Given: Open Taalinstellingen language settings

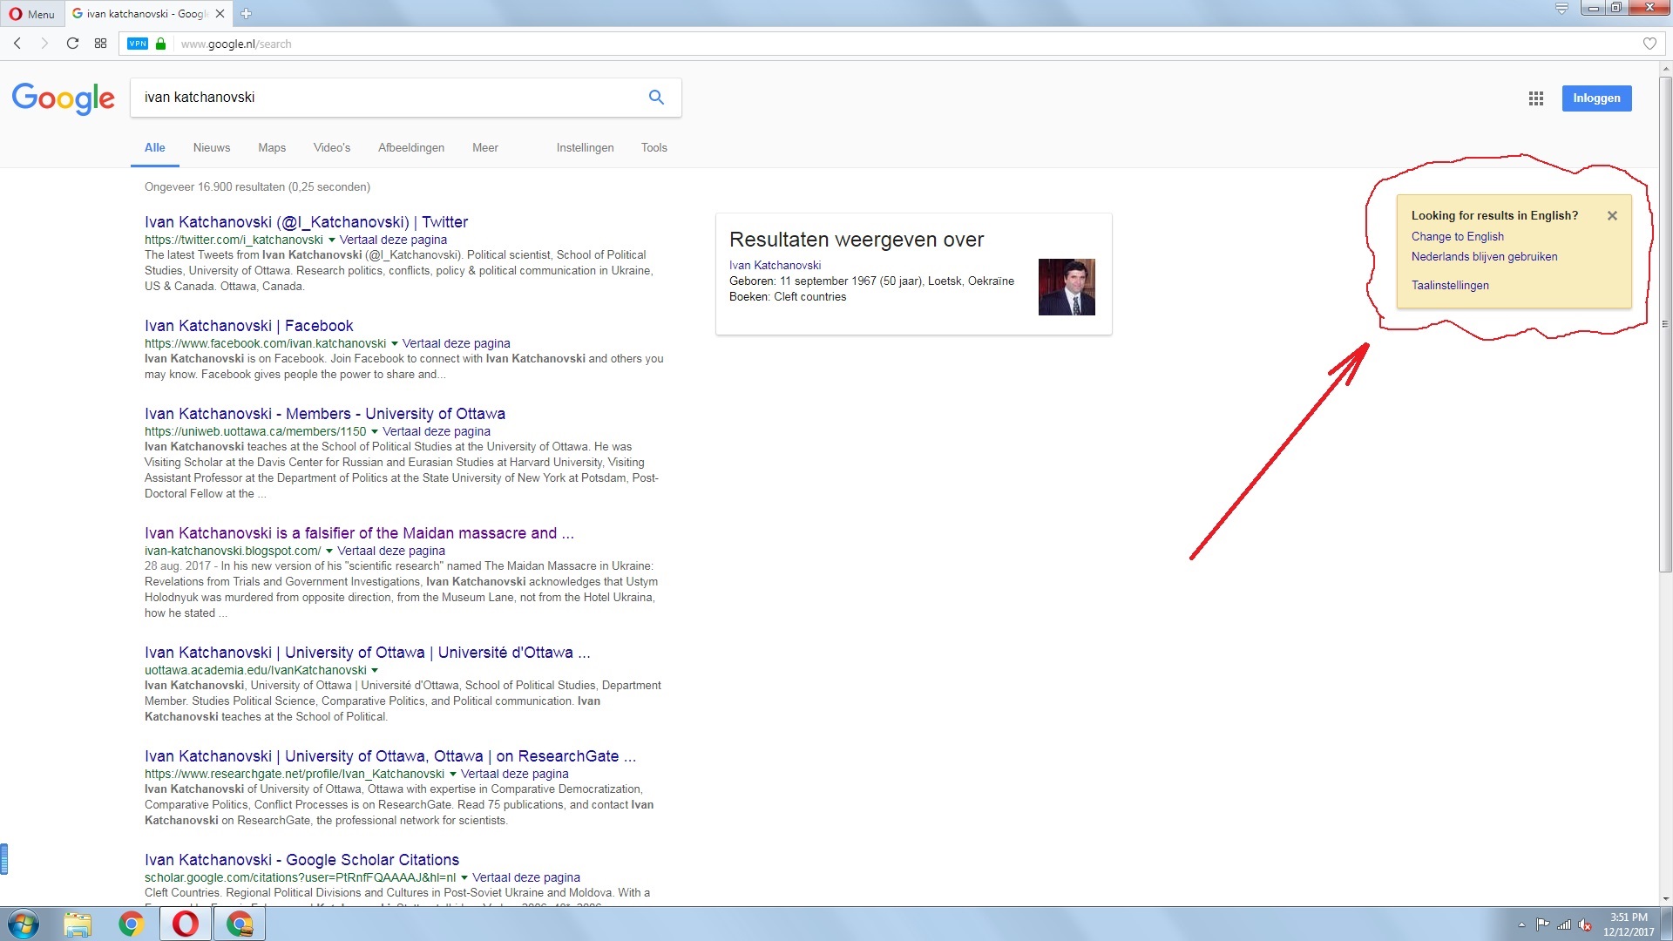Looking at the screenshot, I should (1450, 286).
